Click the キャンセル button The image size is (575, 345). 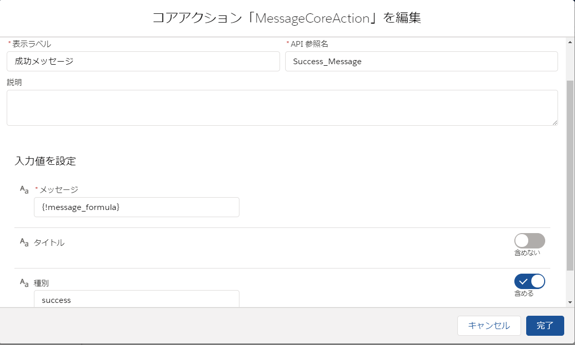pyautogui.click(x=489, y=325)
